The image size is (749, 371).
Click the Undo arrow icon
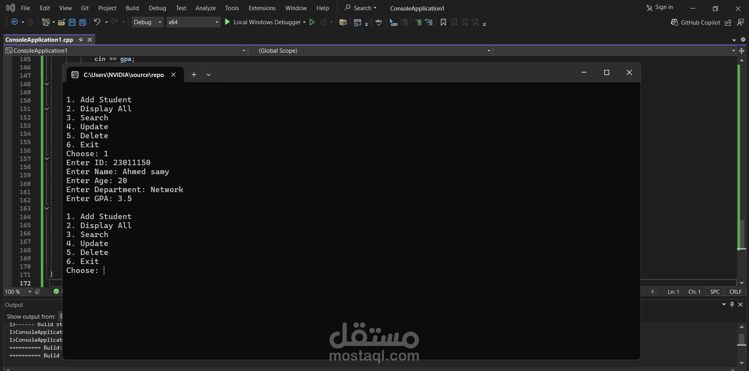[x=97, y=22]
